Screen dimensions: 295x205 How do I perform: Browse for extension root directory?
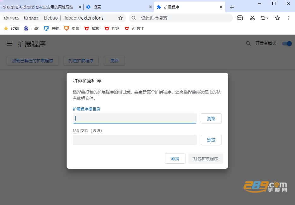(211, 118)
